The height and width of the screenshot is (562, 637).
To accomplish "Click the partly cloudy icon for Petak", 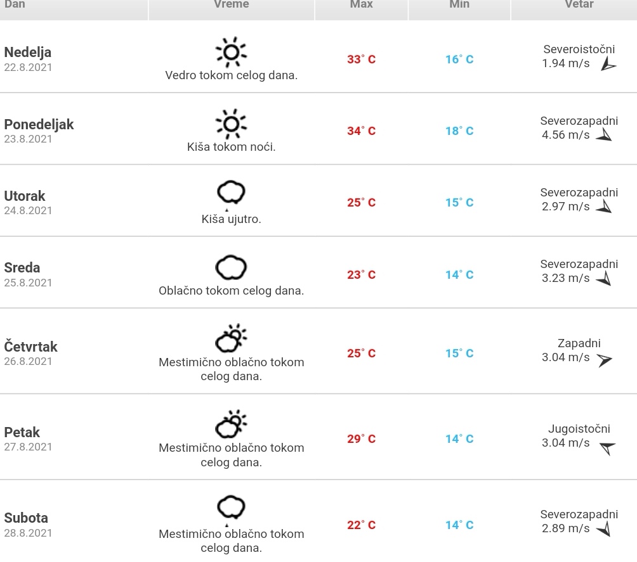I will tap(231, 424).
